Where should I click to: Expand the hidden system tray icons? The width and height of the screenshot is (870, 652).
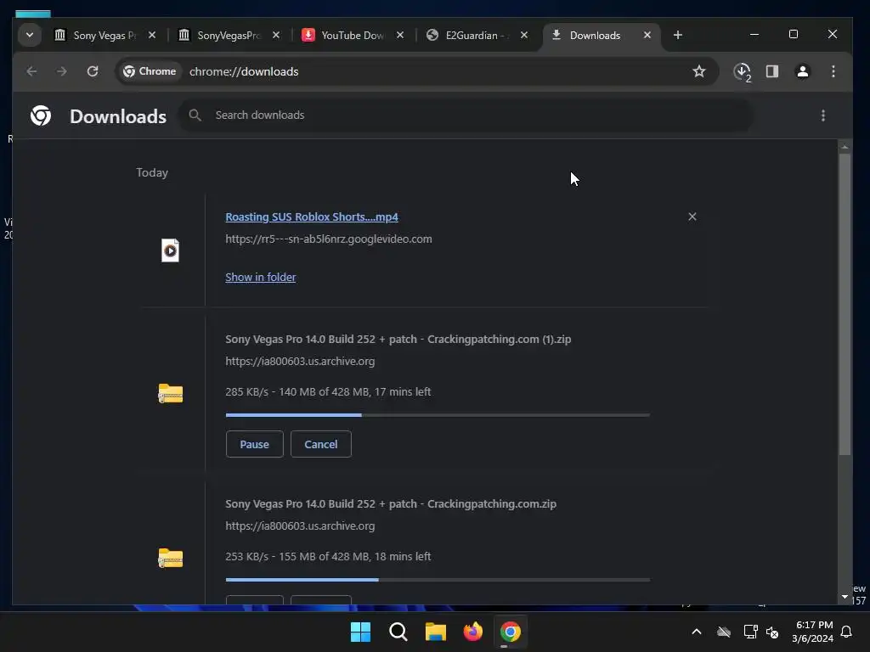pos(697,632)
